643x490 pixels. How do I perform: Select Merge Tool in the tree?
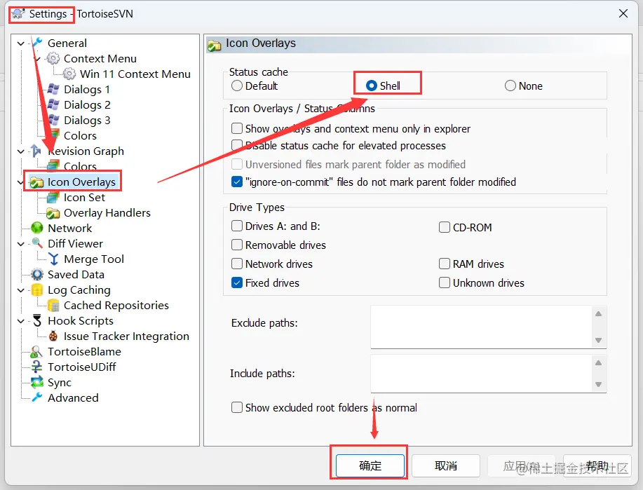[x=94, y=259]
